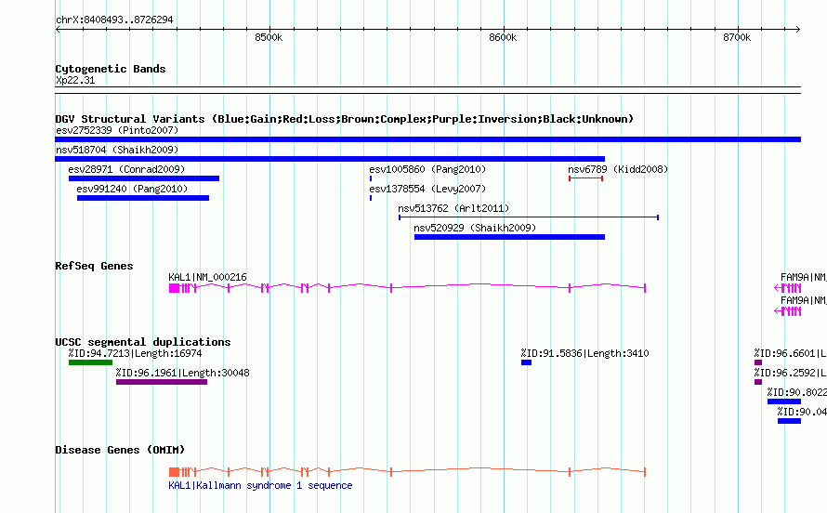This screenshot has height=513, width=827.
Task: Click the purple duplication block ID:96.2592
Action: pyautogui.click(x=758, y=382)
